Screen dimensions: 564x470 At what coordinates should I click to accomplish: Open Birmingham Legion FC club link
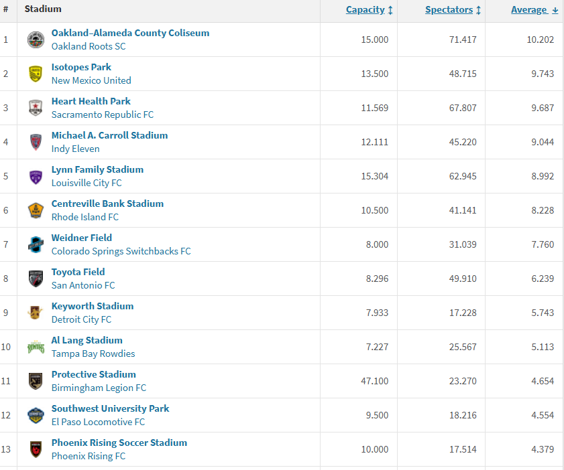[x=99, y=388]
